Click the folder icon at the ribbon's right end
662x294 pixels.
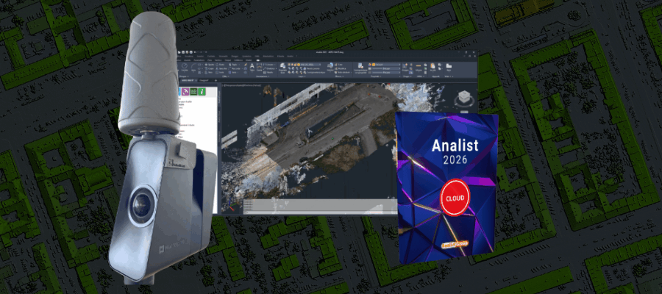[x=449, y=65]
